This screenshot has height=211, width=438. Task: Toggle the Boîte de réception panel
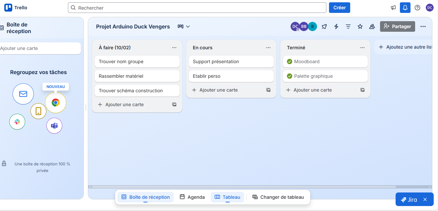(x=145, y=197)
